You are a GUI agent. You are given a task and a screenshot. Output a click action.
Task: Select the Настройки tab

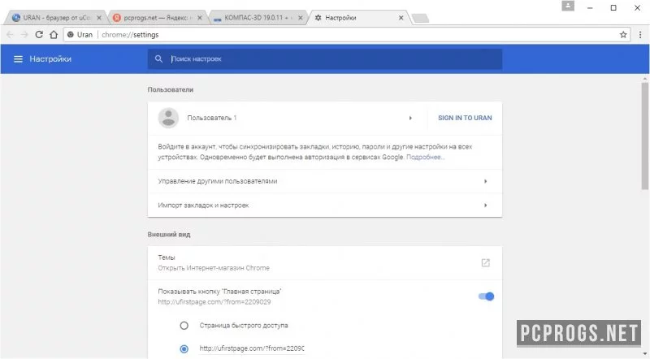tap(359, 18)
